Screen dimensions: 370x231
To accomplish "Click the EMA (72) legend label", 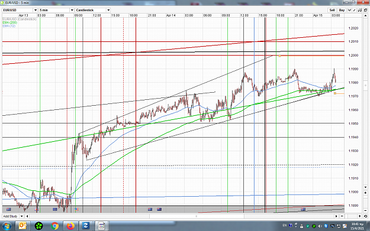I will pos(9,25).
